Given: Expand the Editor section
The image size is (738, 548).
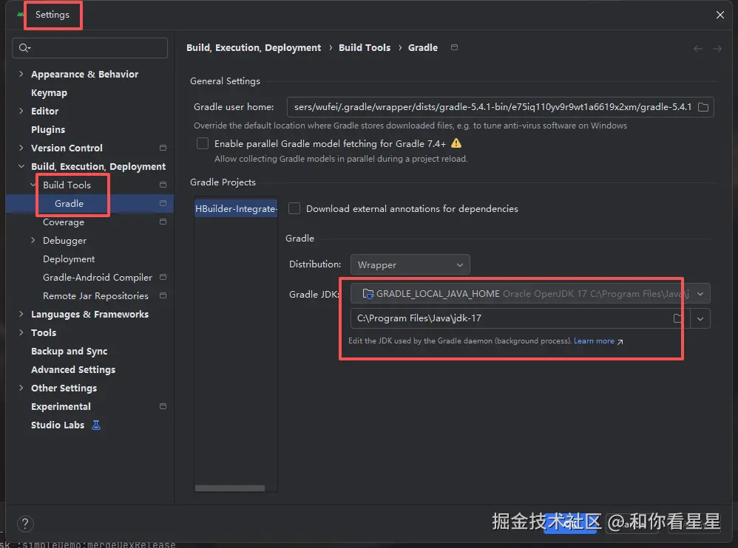Looking at the screenshot, I should (21, 111).
